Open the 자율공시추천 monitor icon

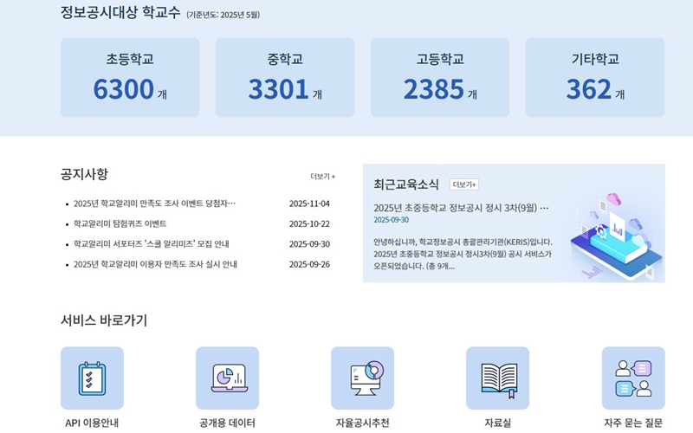pos(362,378)
